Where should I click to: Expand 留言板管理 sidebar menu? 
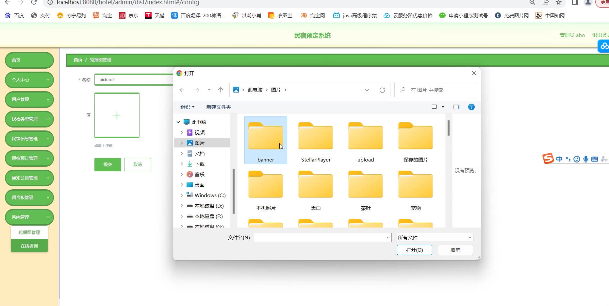coord(29,197)
